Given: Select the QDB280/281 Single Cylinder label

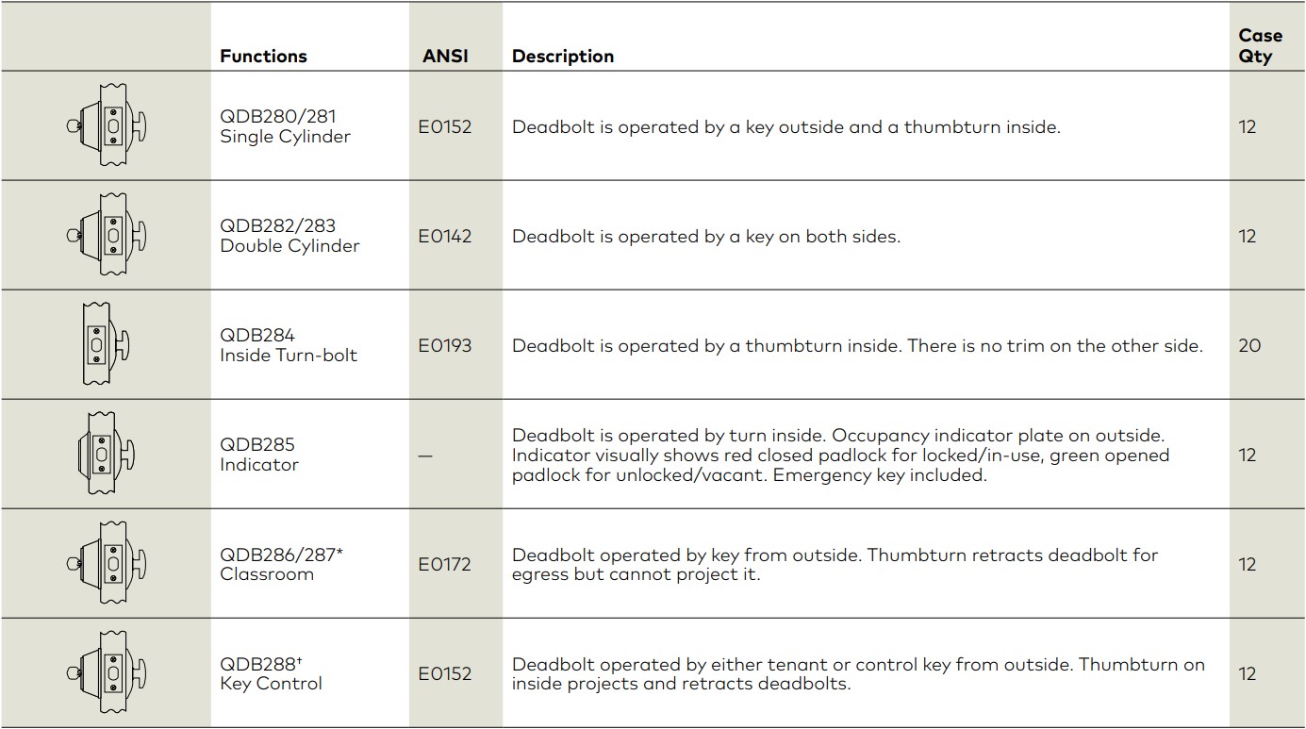Looking at the screenshot, I should coord(285,126).
